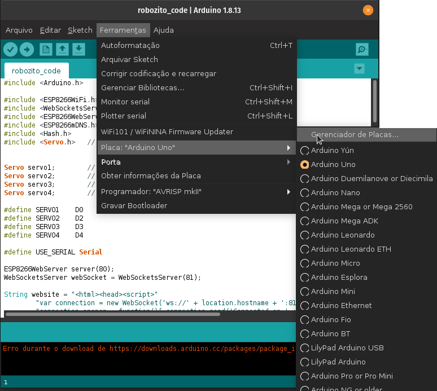Viewport: 437px width, 391px height.
Task: Select Arduino Duemilanove or Diecimila board
Action: tap(367, 178)
